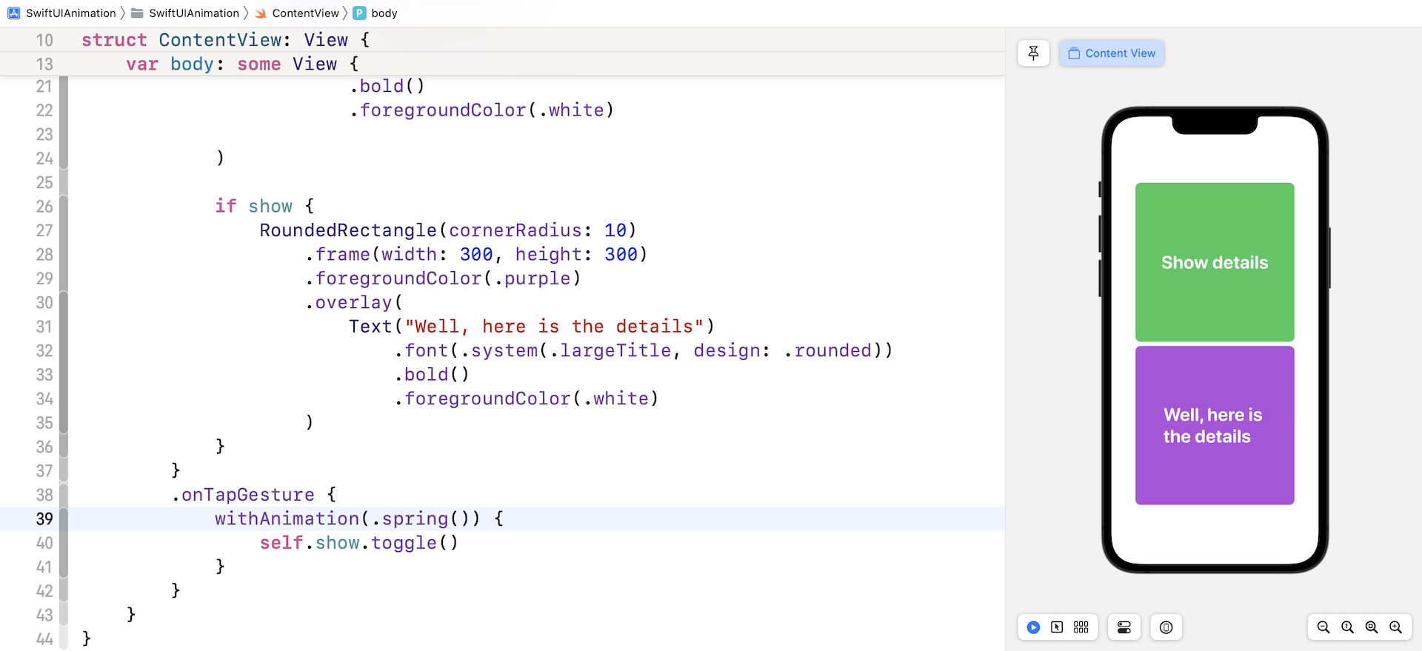Zoom the preview to 100 percent
This screenshot has height=651, width=1422.
click(1347, 627)
